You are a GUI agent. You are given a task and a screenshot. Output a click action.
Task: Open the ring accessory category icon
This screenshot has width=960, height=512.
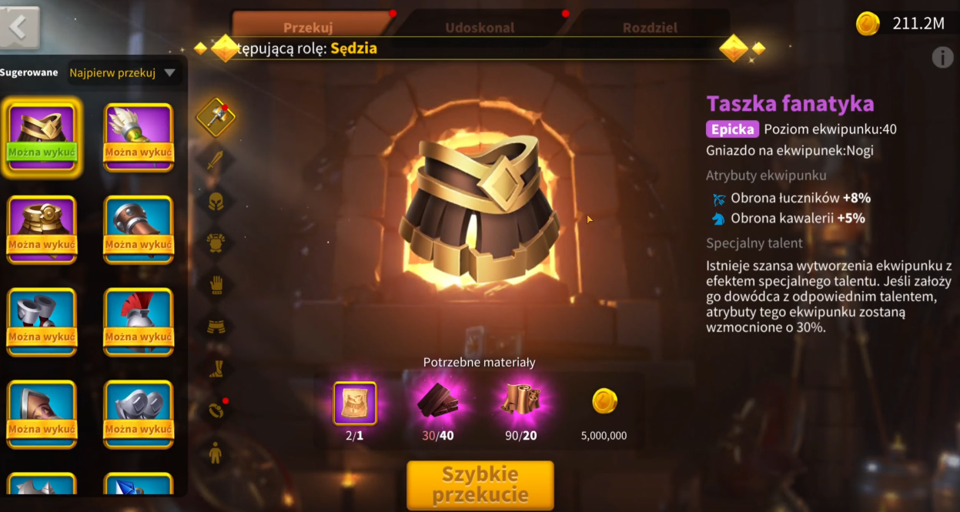(216, 410)
